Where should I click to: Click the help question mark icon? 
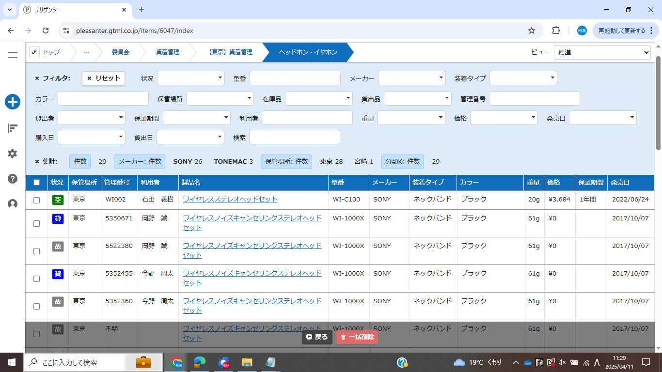(x=13, y=179)
